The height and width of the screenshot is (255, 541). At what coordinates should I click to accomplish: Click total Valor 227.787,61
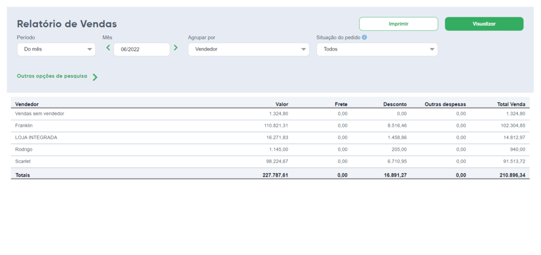point(275,175)
